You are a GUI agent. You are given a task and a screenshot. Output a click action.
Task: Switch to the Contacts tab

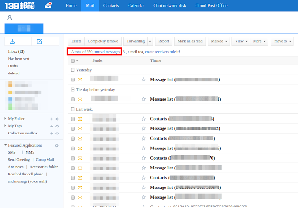point(111,6)
